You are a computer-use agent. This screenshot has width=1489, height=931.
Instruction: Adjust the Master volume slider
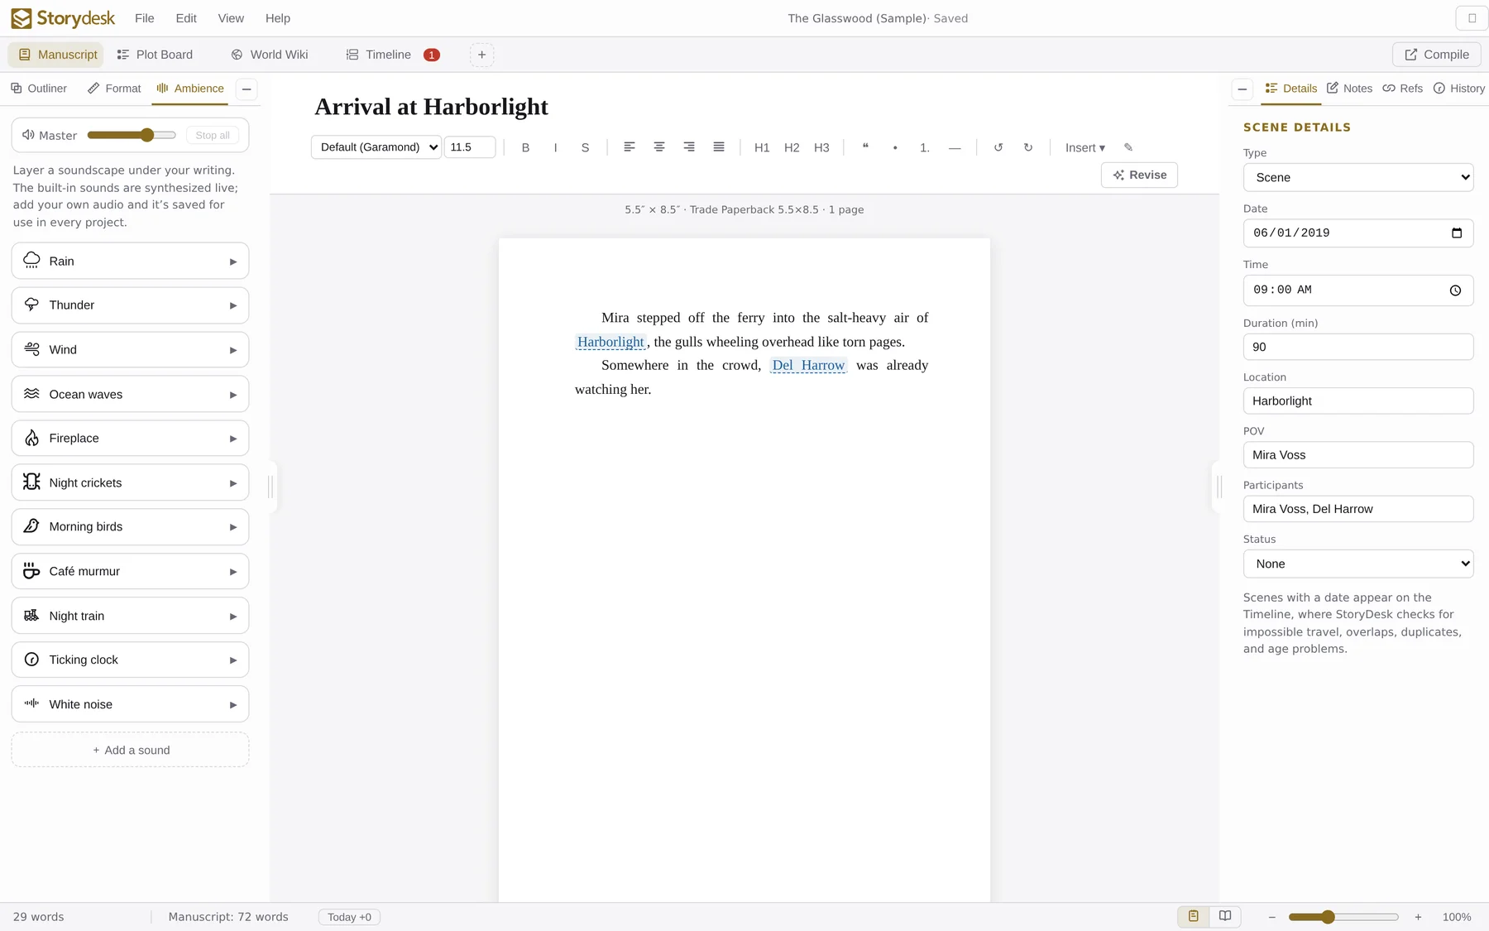pos(132,135)
